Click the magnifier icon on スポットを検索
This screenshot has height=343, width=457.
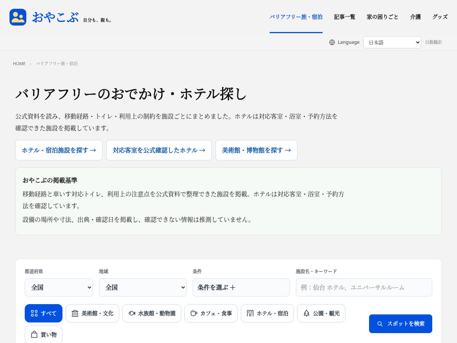pos(380,324)
